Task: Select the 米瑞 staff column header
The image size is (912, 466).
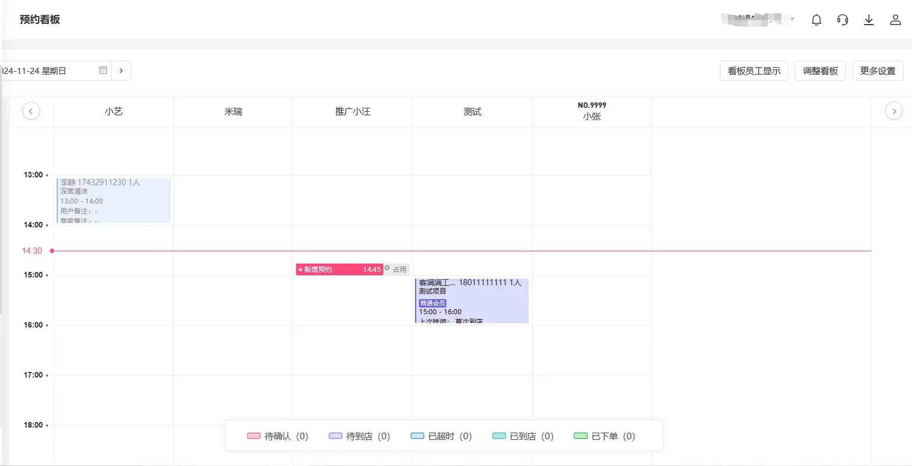Action: (x=233, y=112)
